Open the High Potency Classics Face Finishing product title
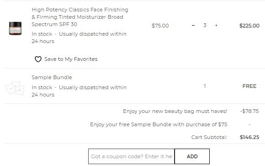The height and width of the screenshot is (166, 265). tap(80, 17)
